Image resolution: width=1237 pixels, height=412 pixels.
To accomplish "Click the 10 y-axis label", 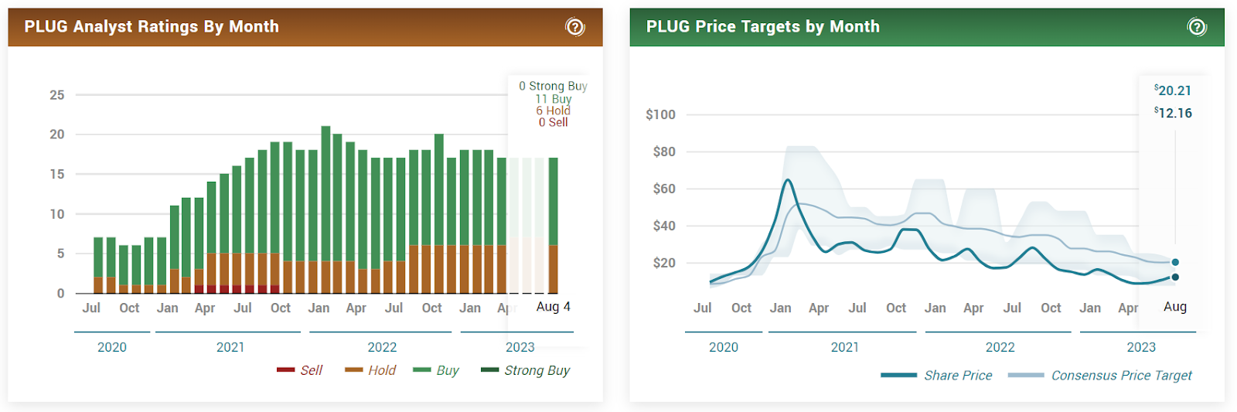I will point(57,214).
